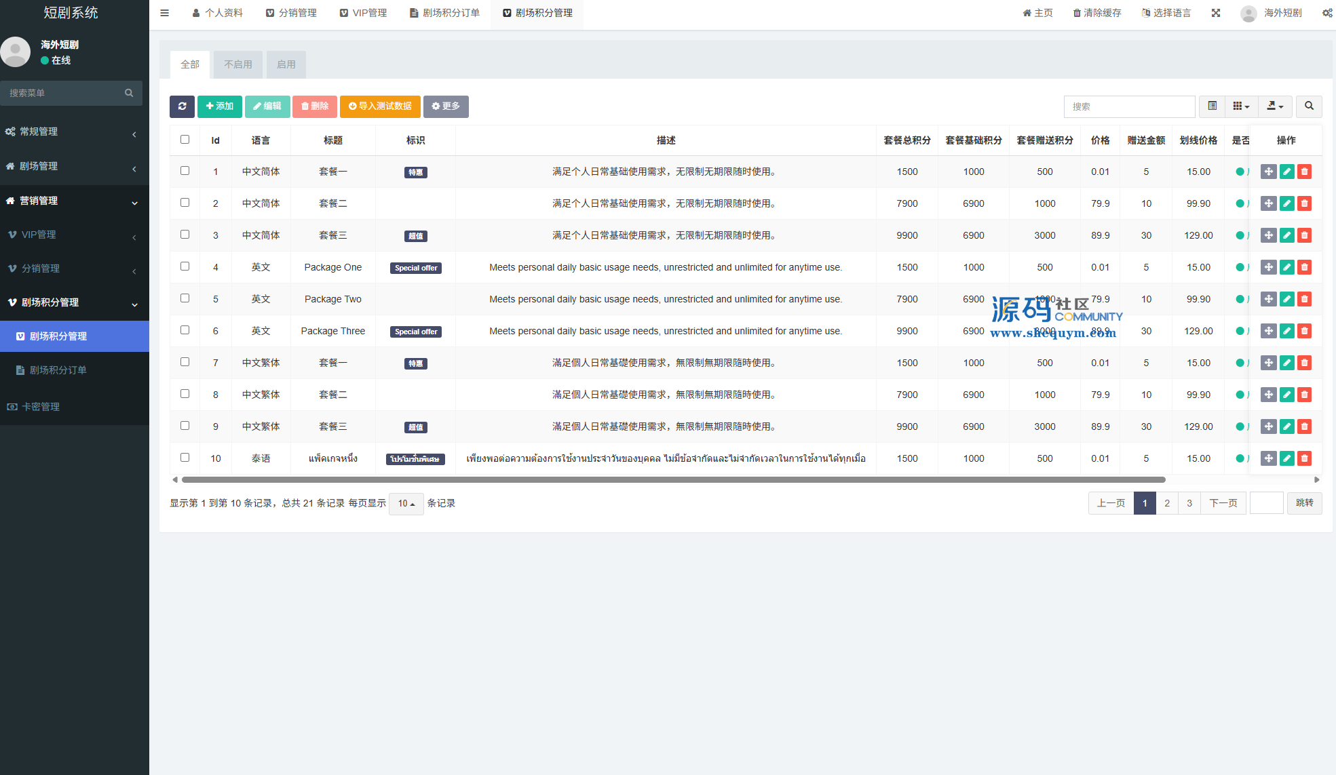
Task: Toggle table card view icon
Action: coord(1212,106)
